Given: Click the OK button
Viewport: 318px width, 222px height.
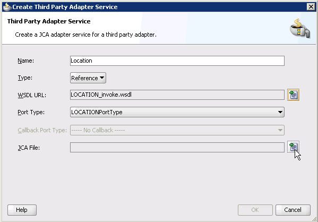Looking at the screenshot, I should coord(255,210).
